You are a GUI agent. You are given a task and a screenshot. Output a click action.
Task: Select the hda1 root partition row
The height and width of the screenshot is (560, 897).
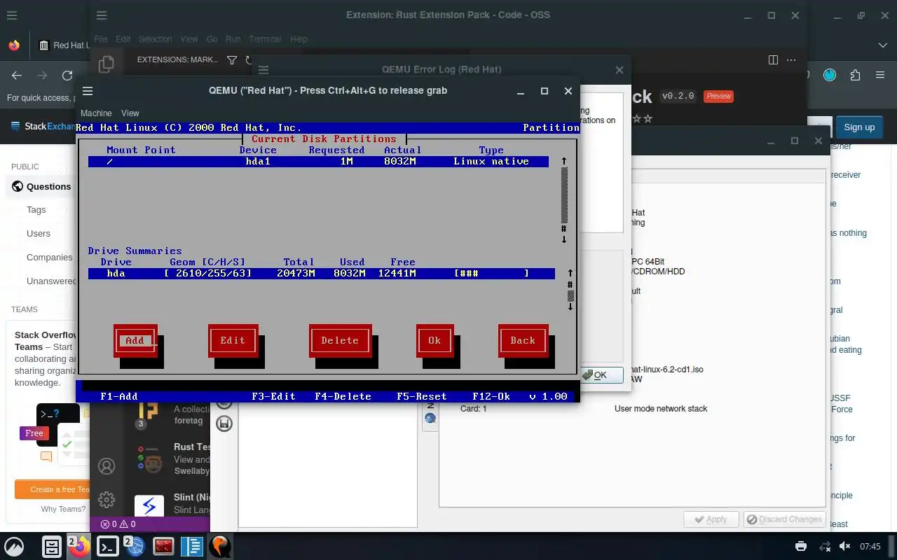tap(318, 162)
